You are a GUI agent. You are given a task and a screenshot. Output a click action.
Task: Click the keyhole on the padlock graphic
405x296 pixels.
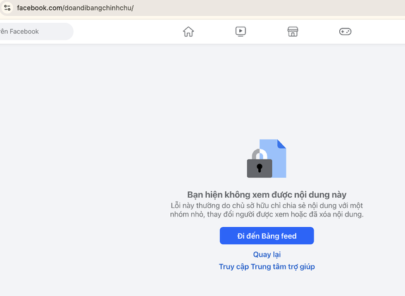coord(259,168)
